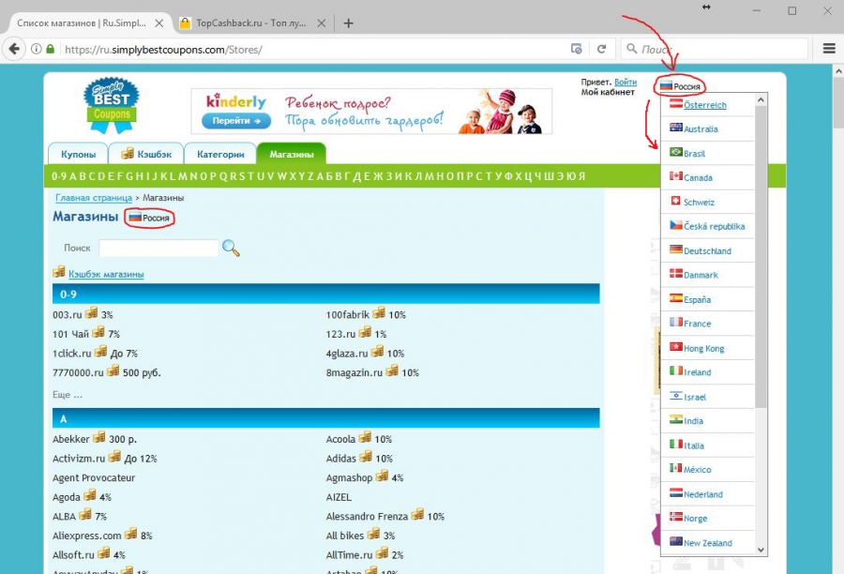The image size is (844, 574).
Task: Choose Ireland in the country list
Action: pyautogui.click(x=697, y=372)
